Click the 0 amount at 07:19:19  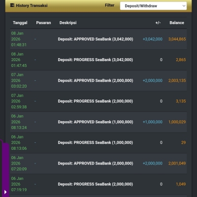[x=161, y=184]
